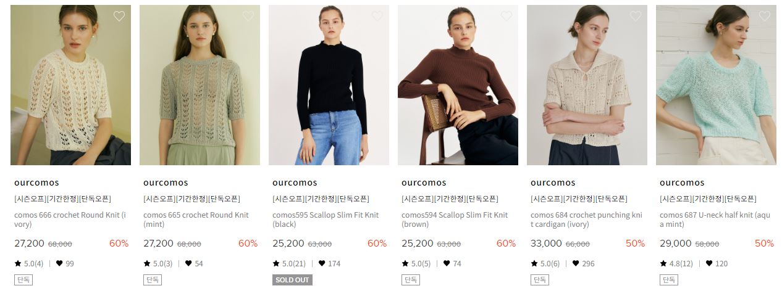Click heart icon on brown Scallop Slim Fit Knit photo
782x299 pixels.
(507, 16)
